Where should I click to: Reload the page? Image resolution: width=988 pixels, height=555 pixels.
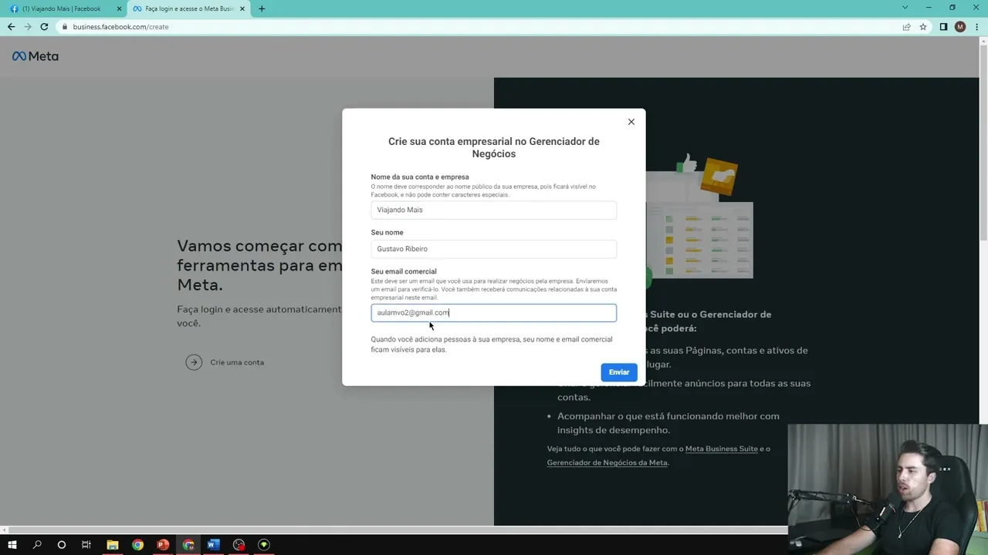(x=44, y=27)
